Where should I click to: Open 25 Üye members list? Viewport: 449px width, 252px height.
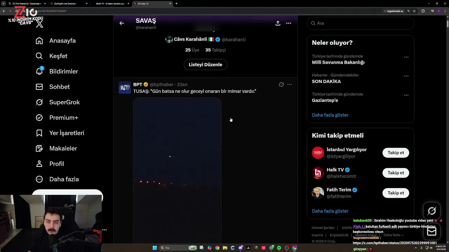pos(192,50)
